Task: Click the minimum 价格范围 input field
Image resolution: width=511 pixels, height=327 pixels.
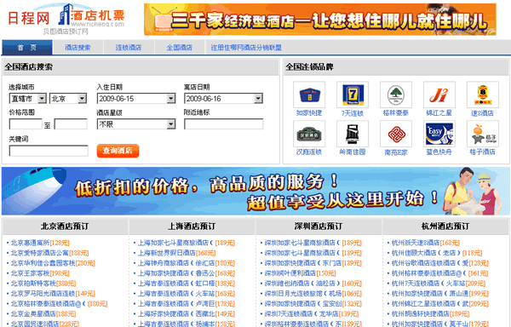Action: [x=26, y=124]
